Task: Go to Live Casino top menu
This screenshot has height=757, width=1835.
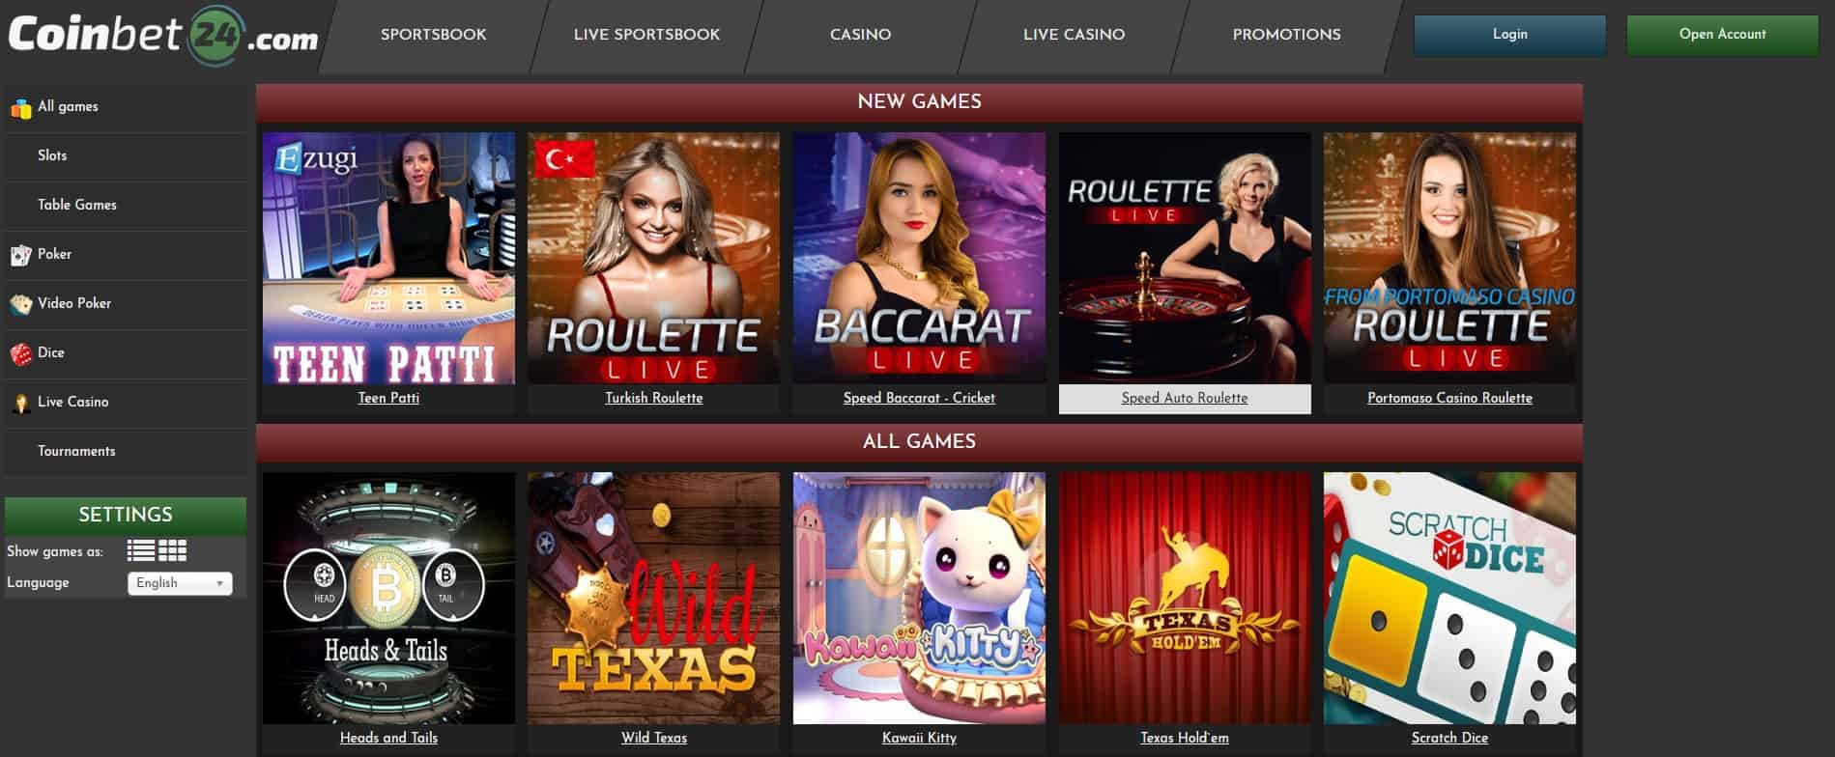Action: click(1074, 35)
